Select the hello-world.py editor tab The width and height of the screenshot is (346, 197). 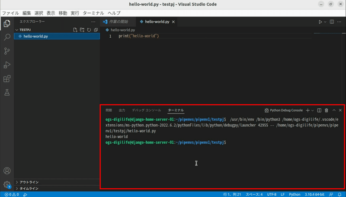[157, 22]
